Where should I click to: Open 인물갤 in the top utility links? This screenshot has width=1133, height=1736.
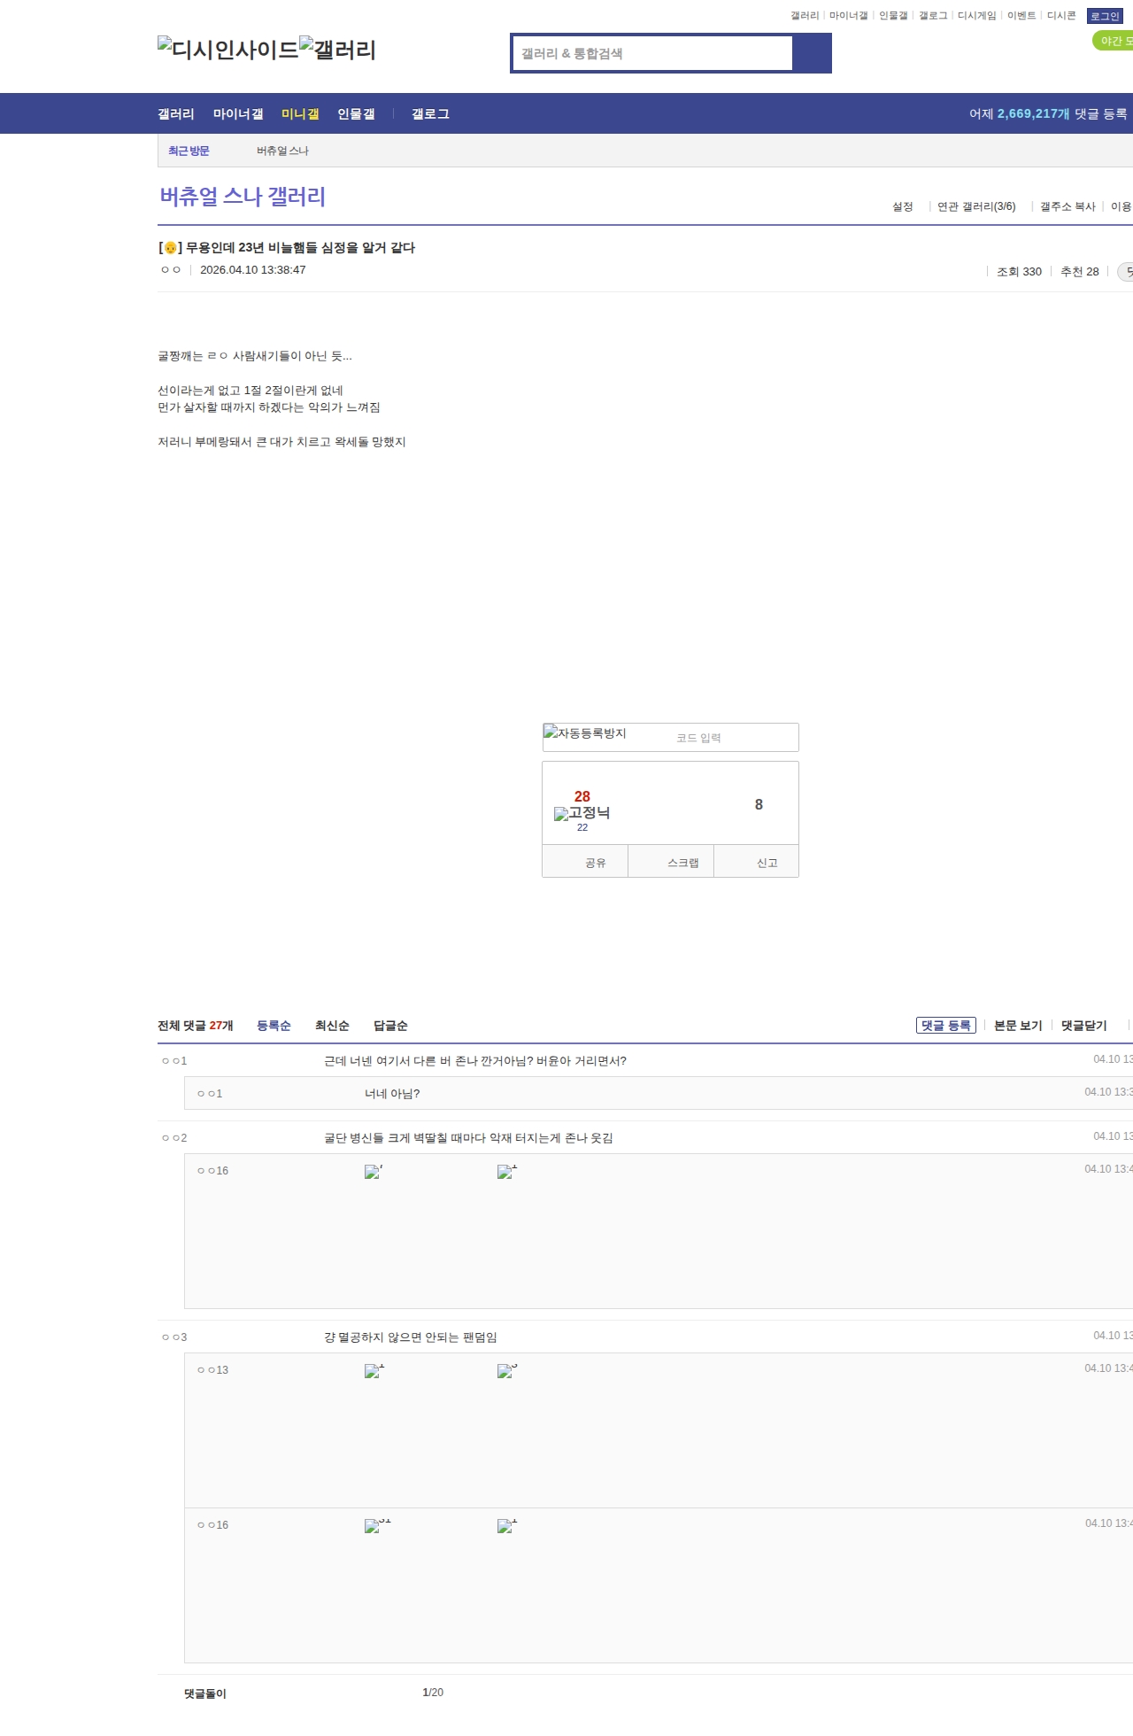click(893, 16)
